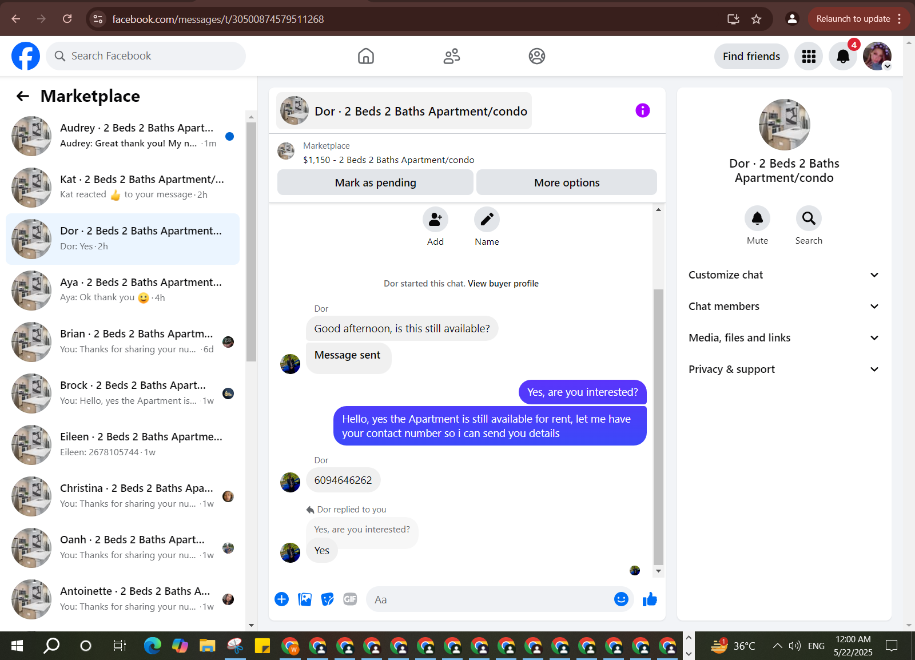Screen dimensions: 915x660
Task: Open Brian's conversation
Action: (122, 342)
